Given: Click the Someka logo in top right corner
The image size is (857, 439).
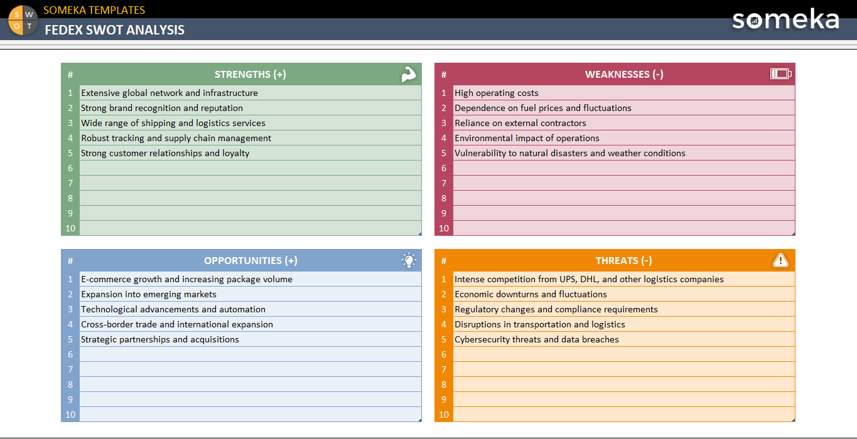Looking at the screenshot, I should pyautogui.click(x=785, y=19).
